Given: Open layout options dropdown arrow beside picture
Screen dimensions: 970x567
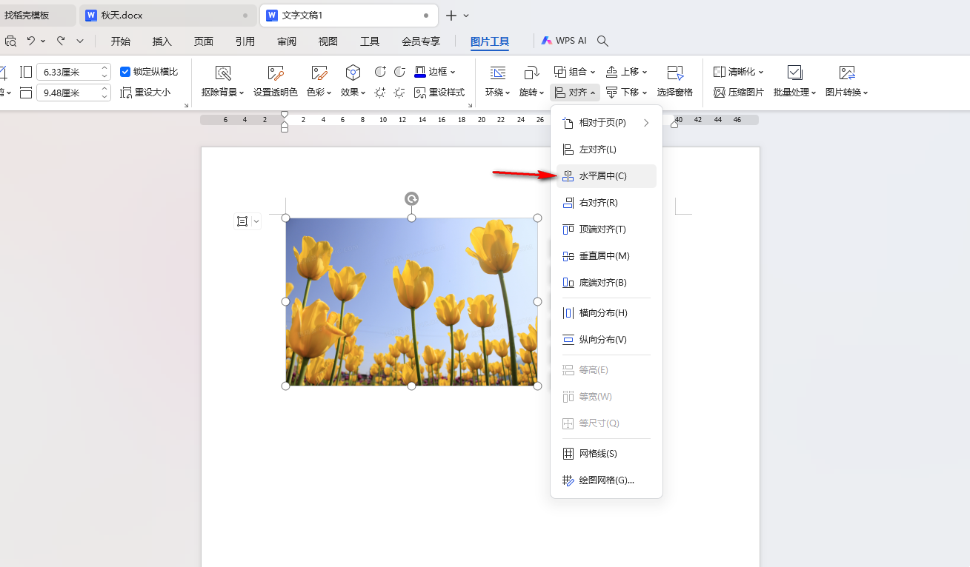Looking at the screenshot, I should tap(256, 221).
